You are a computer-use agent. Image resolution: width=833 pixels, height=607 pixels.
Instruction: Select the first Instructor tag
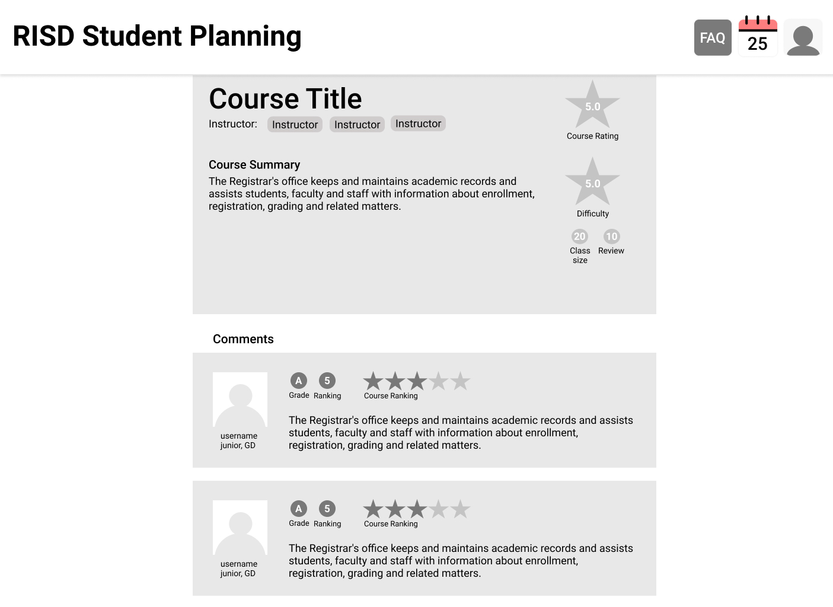tap(295, 124)
